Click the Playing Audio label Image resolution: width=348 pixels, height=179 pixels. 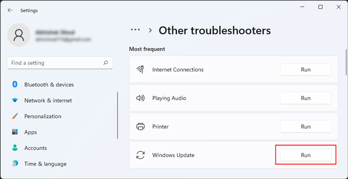[x=169, y=98]
